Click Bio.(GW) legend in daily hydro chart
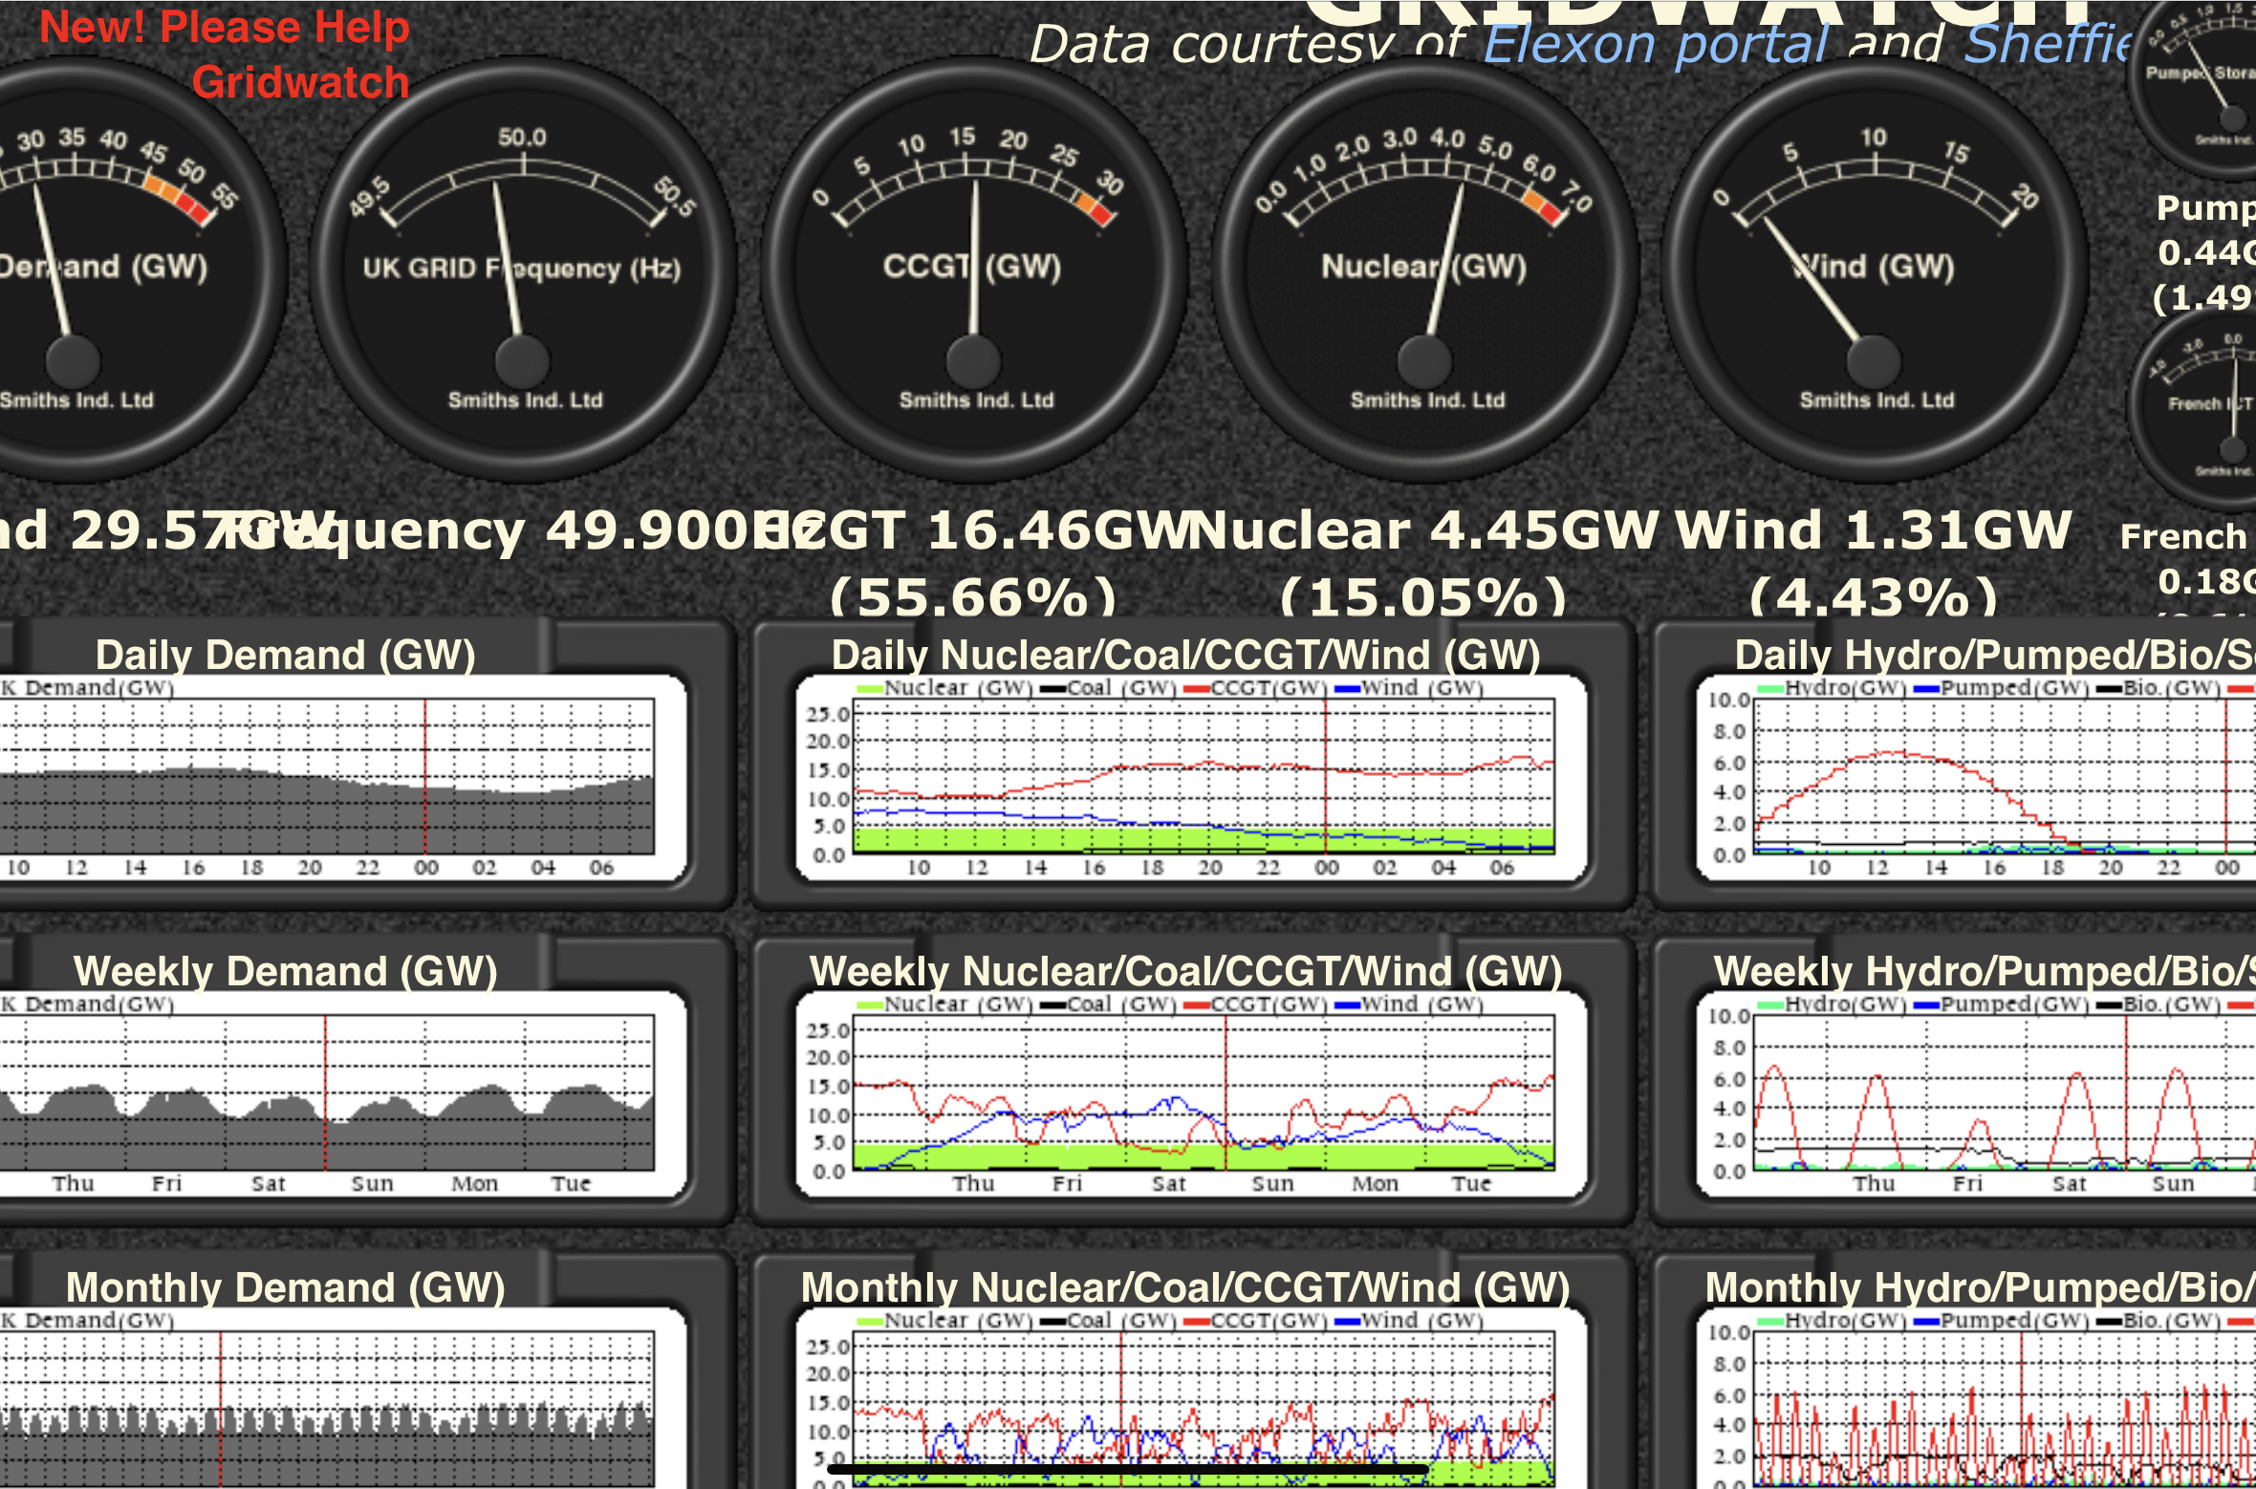 (x=2158, y=688)
